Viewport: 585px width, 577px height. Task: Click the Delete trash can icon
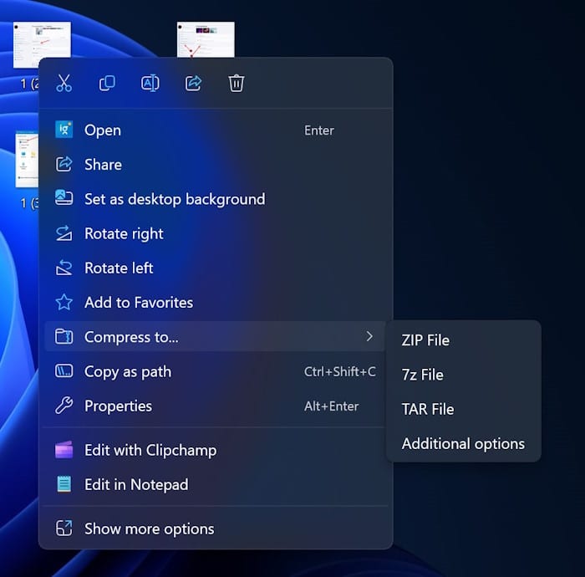237,83
